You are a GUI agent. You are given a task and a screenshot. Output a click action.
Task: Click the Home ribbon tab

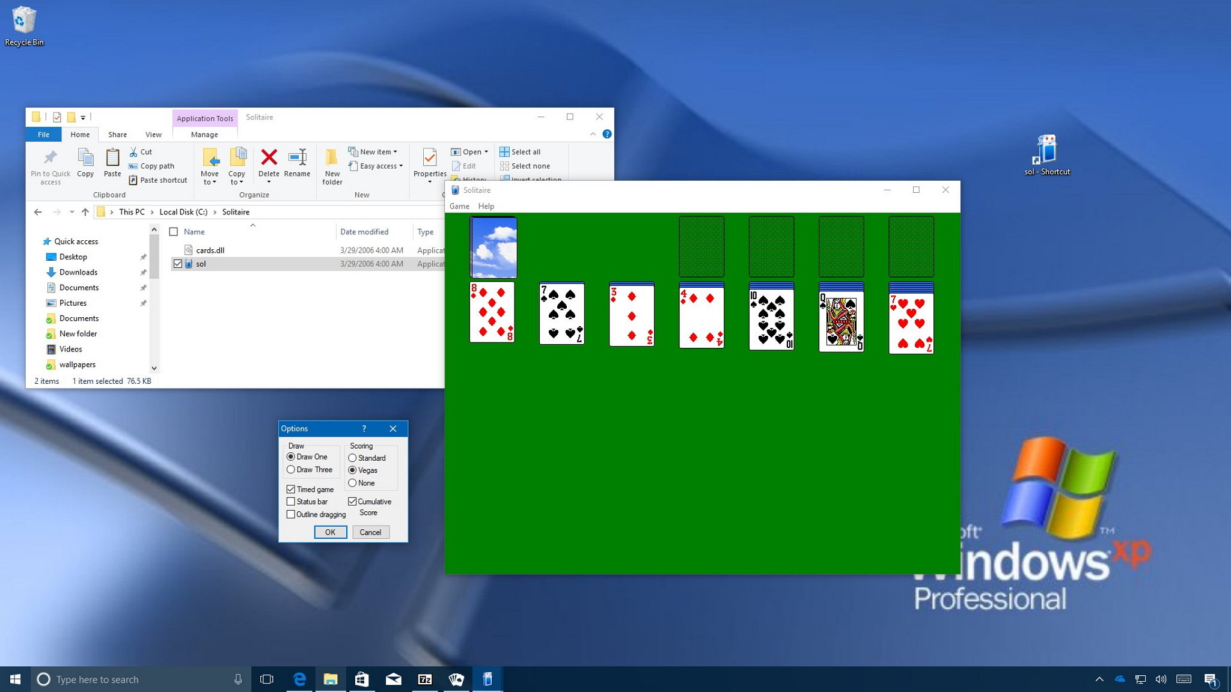coord(79,133)
